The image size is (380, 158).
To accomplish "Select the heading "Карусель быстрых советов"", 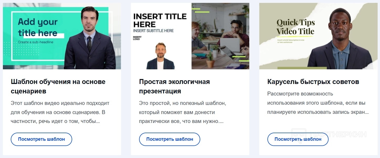I will [313, 82].
